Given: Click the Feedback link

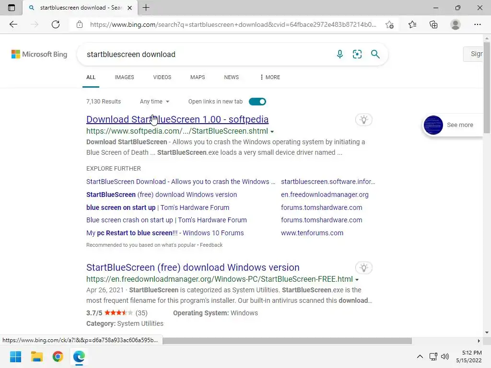Looking at the screenshot, I should click(211, 245).
